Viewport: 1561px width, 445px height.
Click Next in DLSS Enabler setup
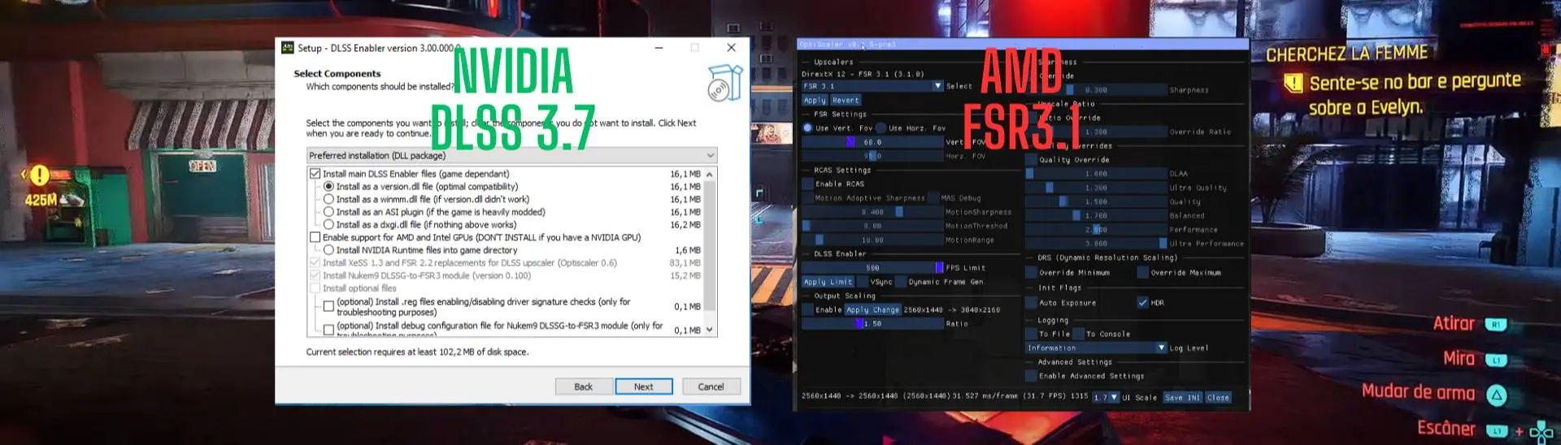(644, 387)
